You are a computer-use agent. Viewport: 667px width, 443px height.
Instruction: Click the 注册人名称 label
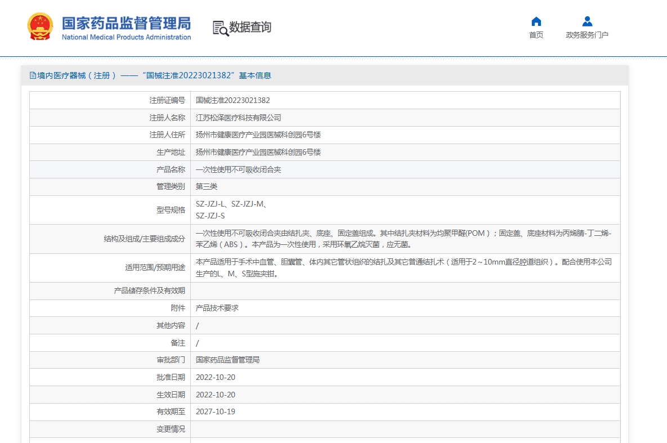167,118
